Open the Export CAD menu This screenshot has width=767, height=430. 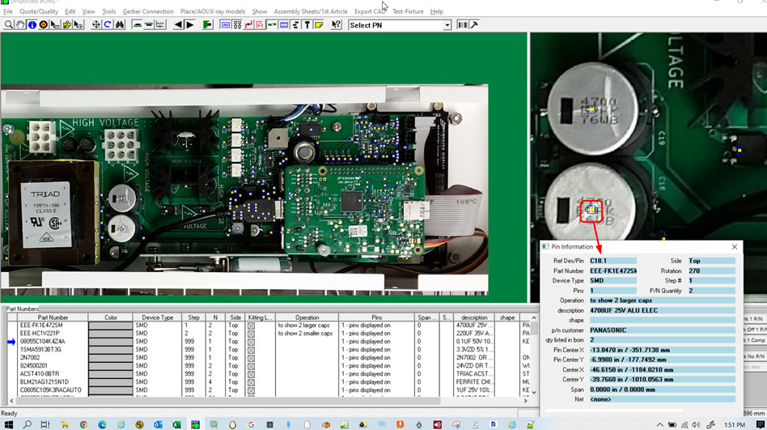369,11
